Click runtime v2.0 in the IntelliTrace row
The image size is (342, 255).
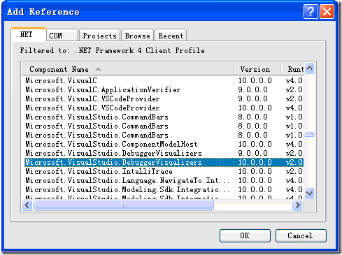click(x=294, y=171)
